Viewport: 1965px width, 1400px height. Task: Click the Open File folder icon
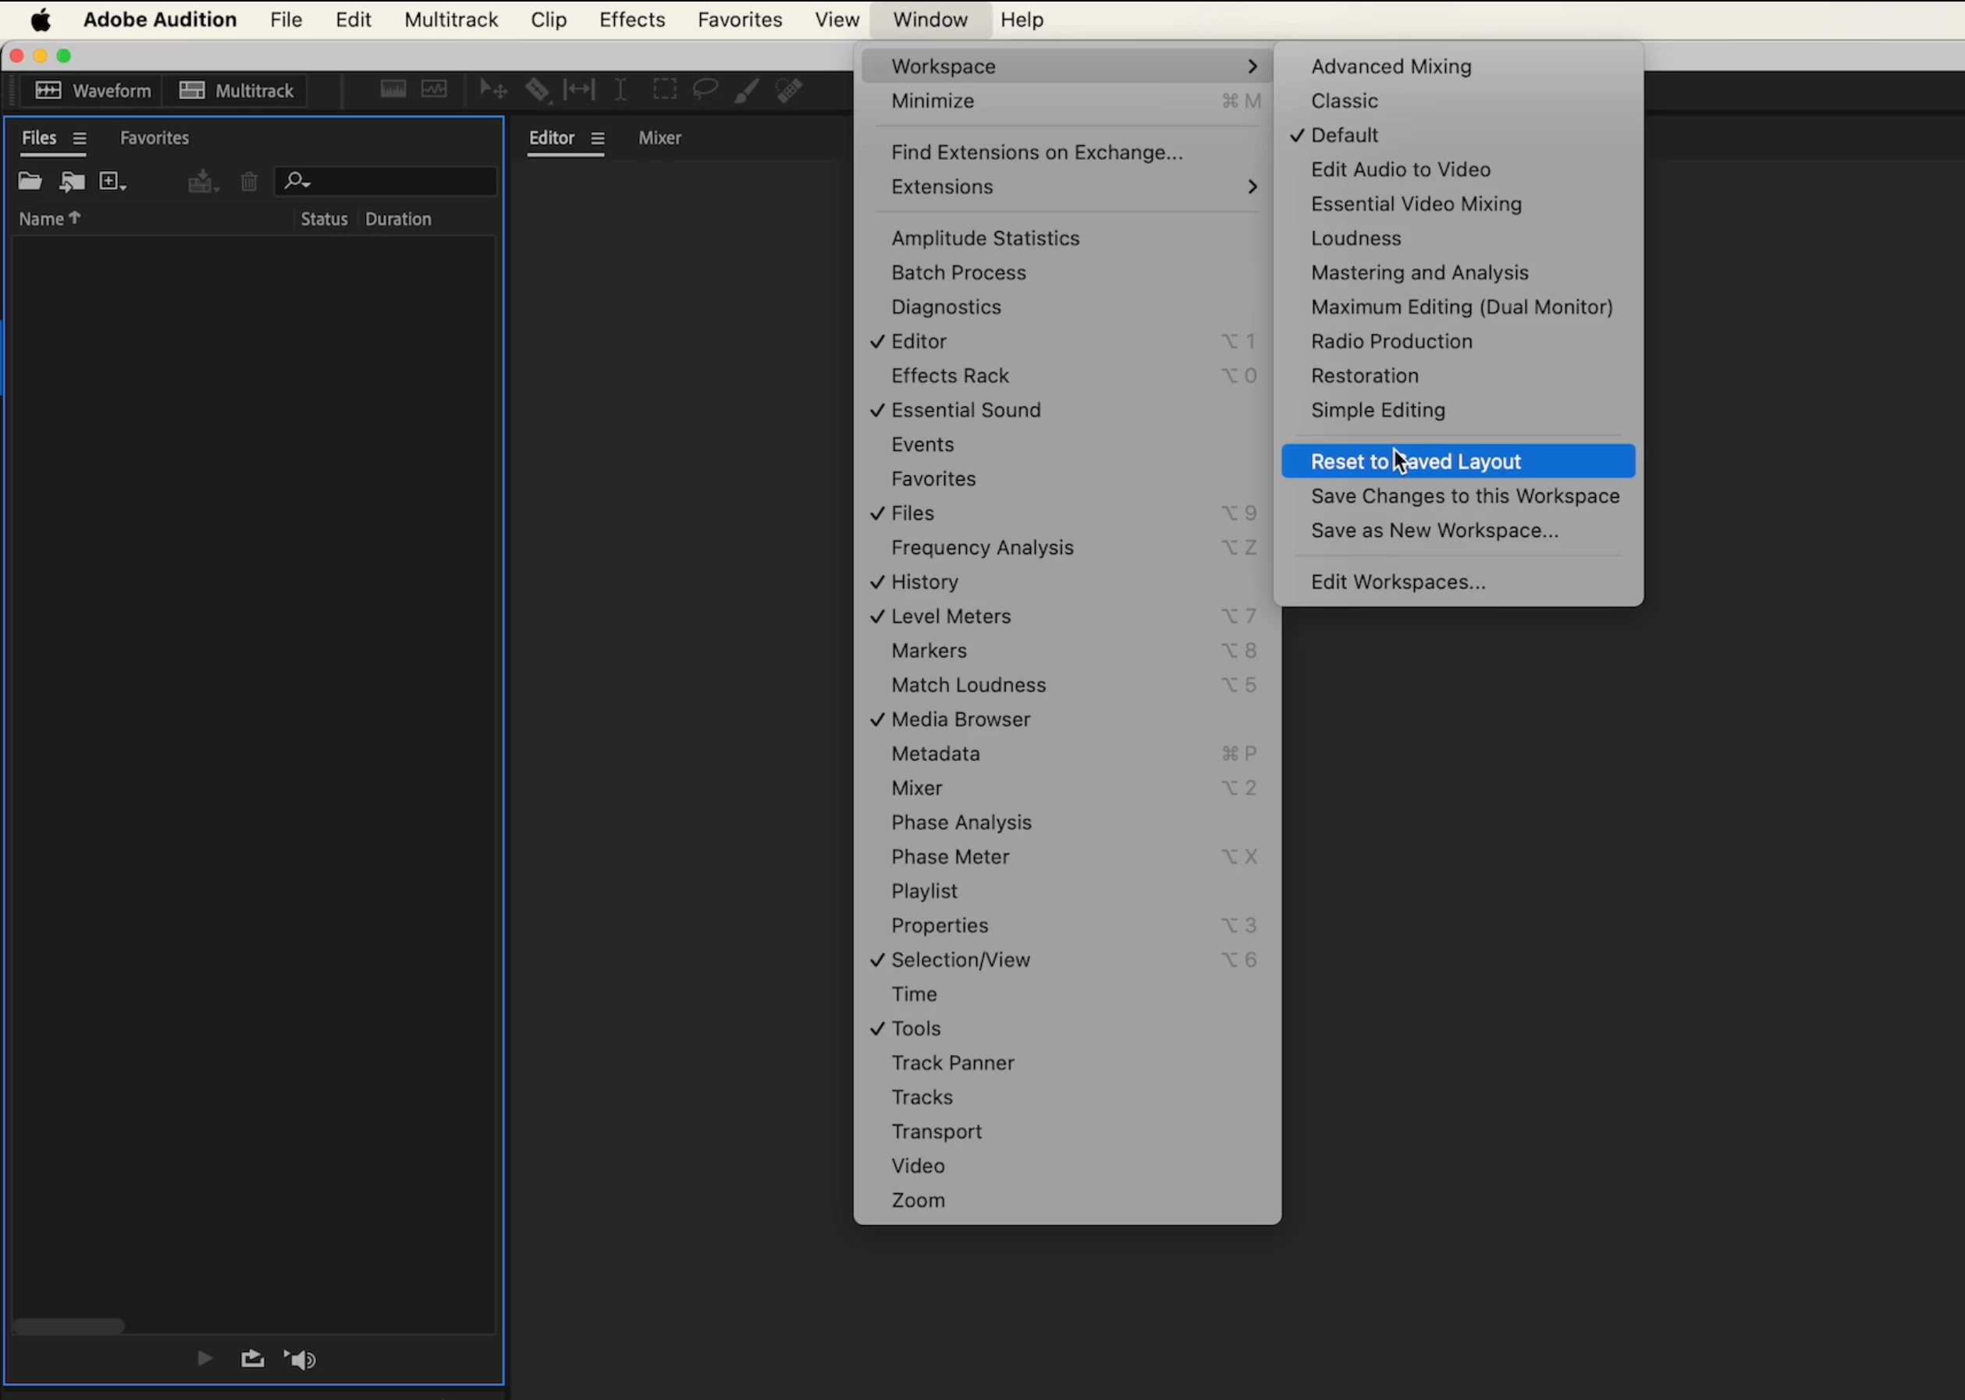click(x=30, y=182)
